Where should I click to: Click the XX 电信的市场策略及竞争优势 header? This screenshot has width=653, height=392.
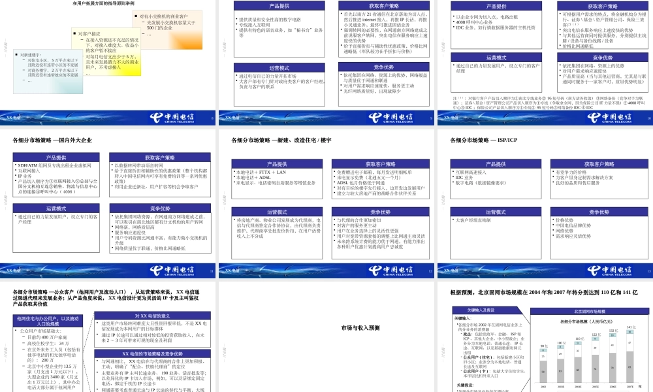tap(152, 353)
